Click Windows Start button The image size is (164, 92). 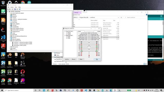(x=2, y=90)
